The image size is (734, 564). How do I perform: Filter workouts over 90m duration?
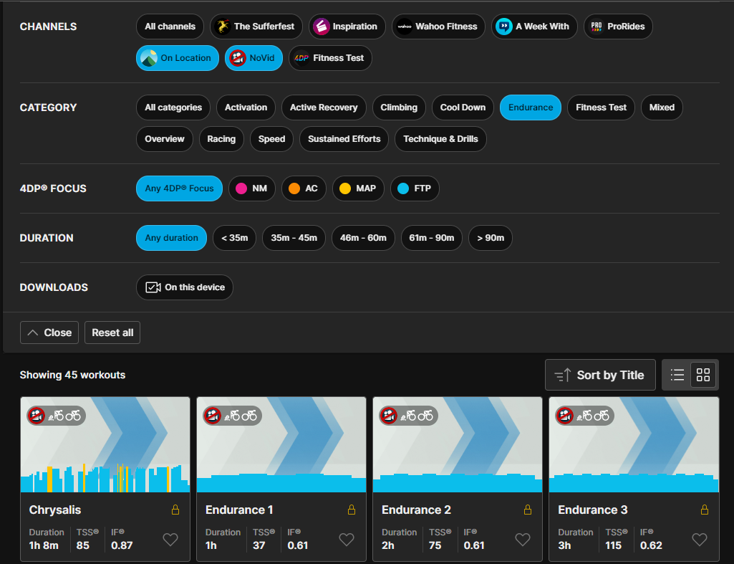[x=490, y=238]
